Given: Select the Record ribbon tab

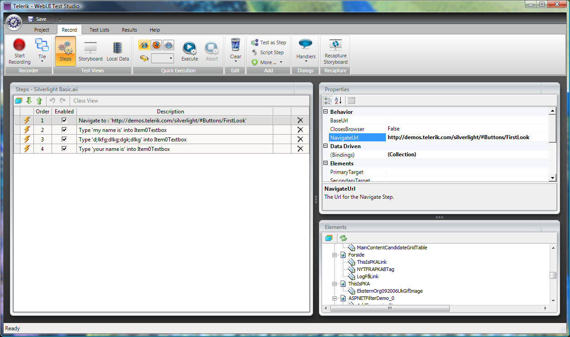Looking at the screenshot, I should (x=69, y=30).
